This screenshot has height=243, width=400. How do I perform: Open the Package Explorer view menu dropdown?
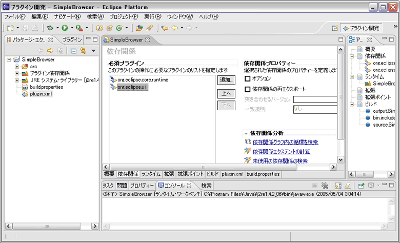coord(93,51)
